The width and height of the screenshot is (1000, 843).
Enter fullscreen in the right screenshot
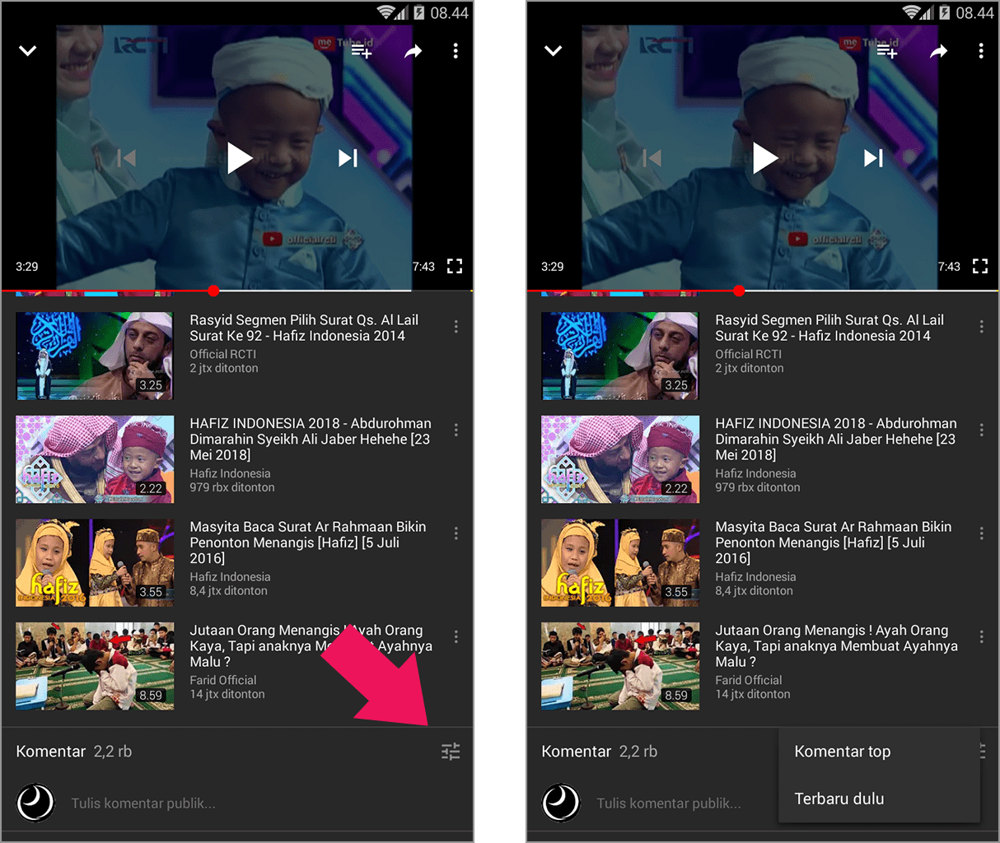click(980, 266)
